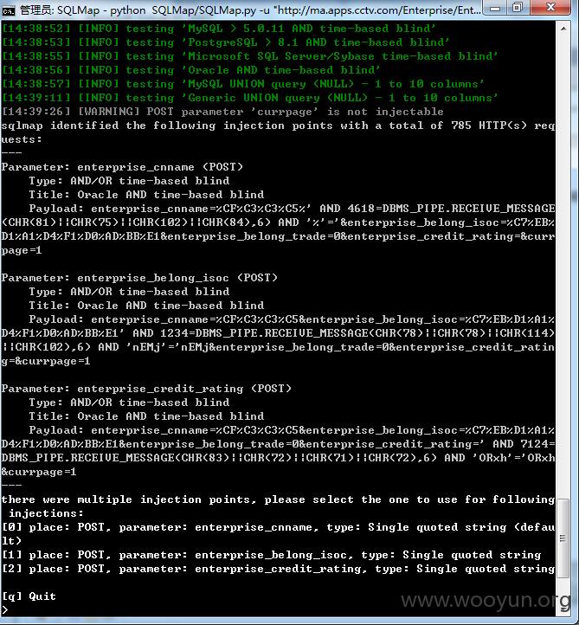Viewport: 579px width, 625px height.
Task: Click the 'Parameter: enterprise_cnname (POST)' line
Action: pyautogui.click(x=122, y=167)
